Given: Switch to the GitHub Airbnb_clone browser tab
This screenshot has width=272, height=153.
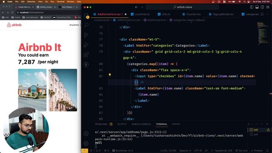Looking at the screenshot, I should click(46, 7).
